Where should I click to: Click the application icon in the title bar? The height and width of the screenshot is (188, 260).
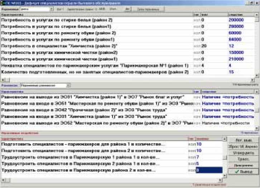coord(2,3)
